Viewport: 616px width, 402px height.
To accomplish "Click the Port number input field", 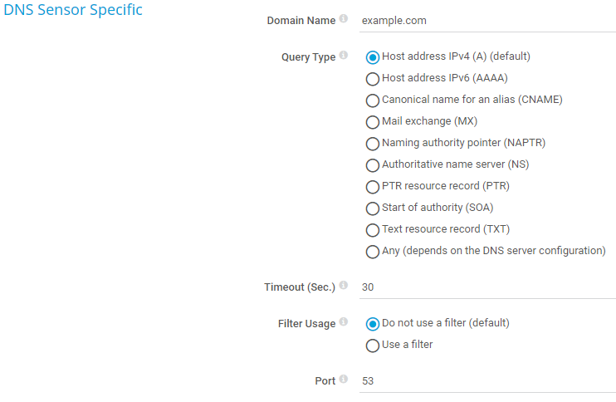I will click(487, 380).
